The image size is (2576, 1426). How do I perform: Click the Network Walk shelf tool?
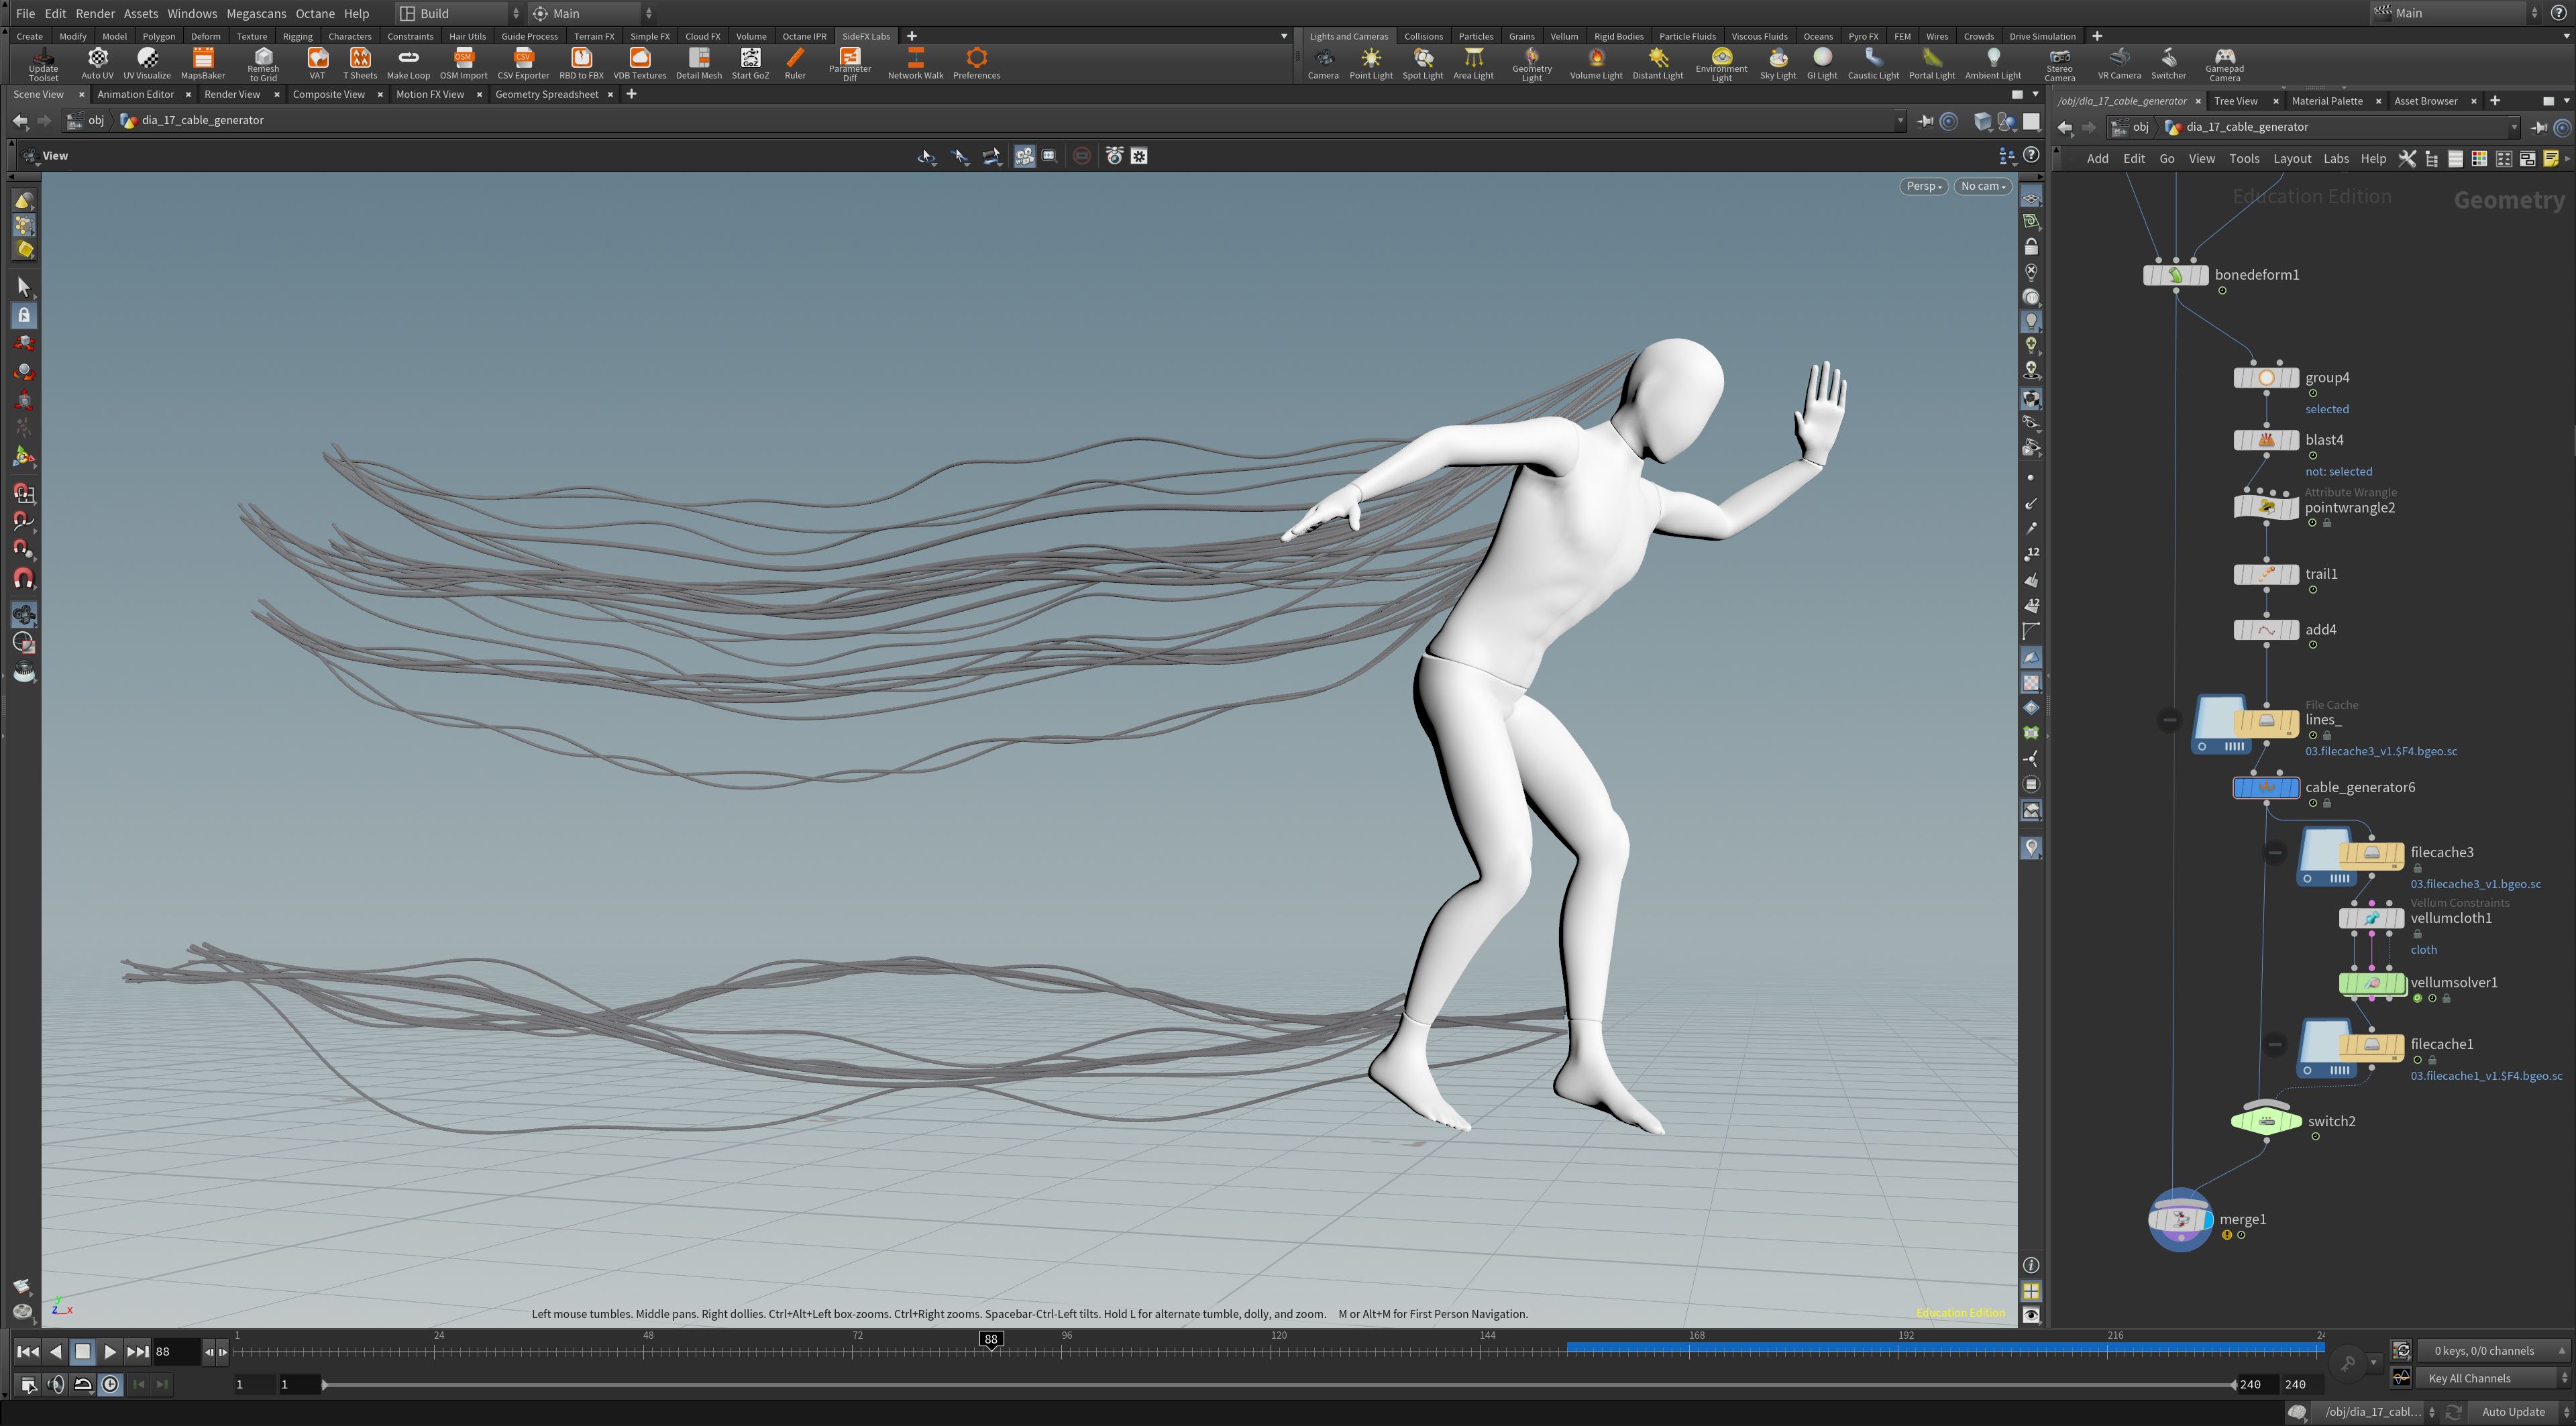click(915, 63)
